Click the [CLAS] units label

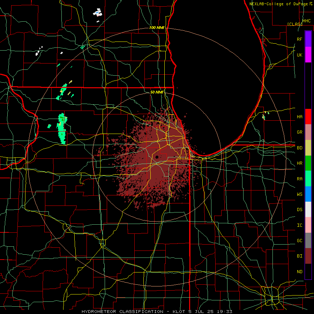click(295, 24)
